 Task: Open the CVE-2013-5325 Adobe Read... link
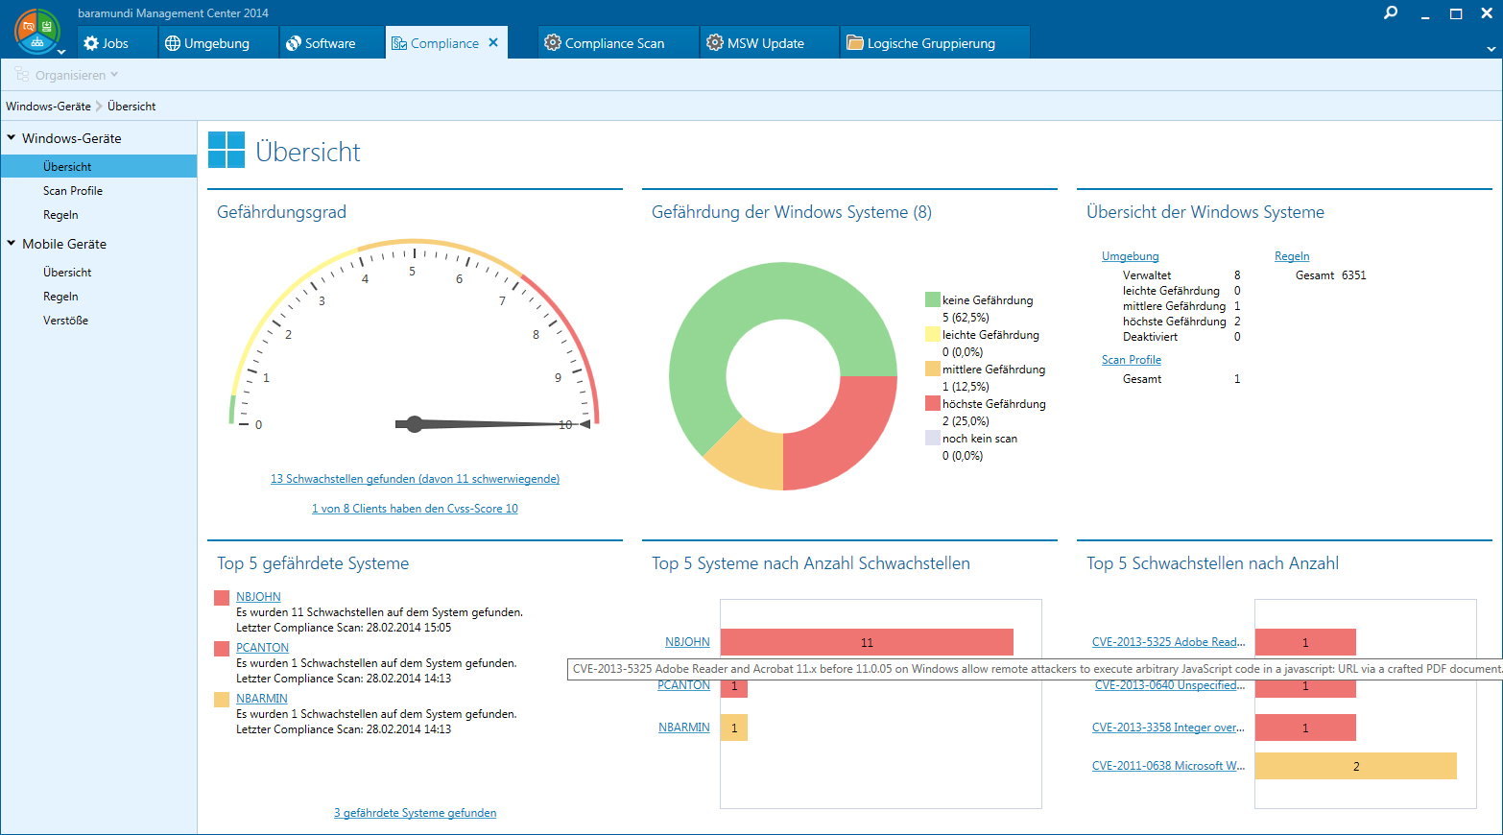(1168, 642)
